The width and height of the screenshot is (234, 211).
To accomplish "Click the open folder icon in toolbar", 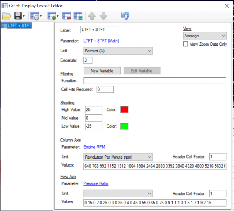I will [6, 16].
